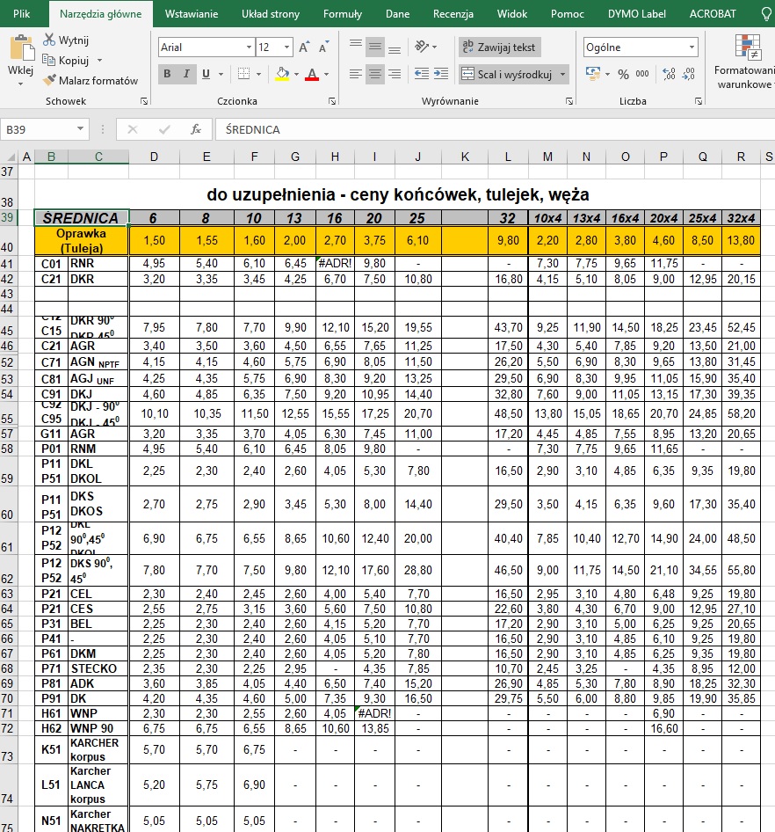Image resolution: width=775 pixels, height=832 pixels.
Task: Decrease the cell indent
Action: click(x=422, y=74)
